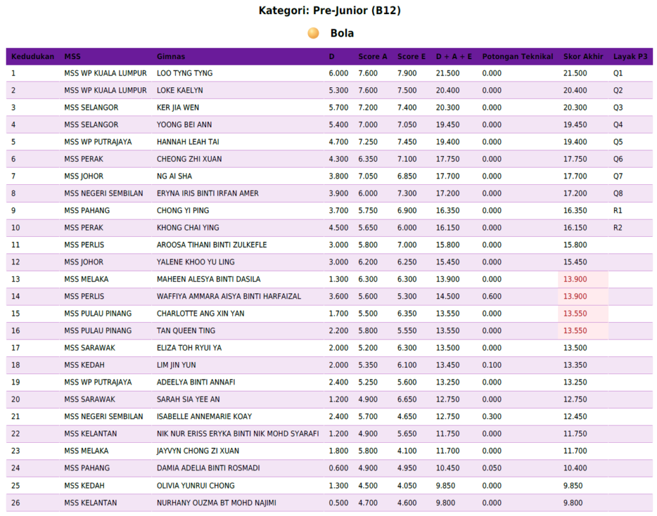Click the Score E column header
Viewport: 657px width, 516px height.
tap(411, 56)
